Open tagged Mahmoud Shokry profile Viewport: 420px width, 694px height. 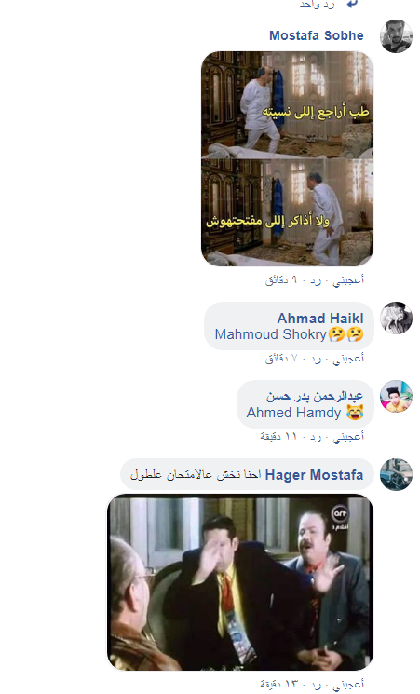tap(271, 334)
